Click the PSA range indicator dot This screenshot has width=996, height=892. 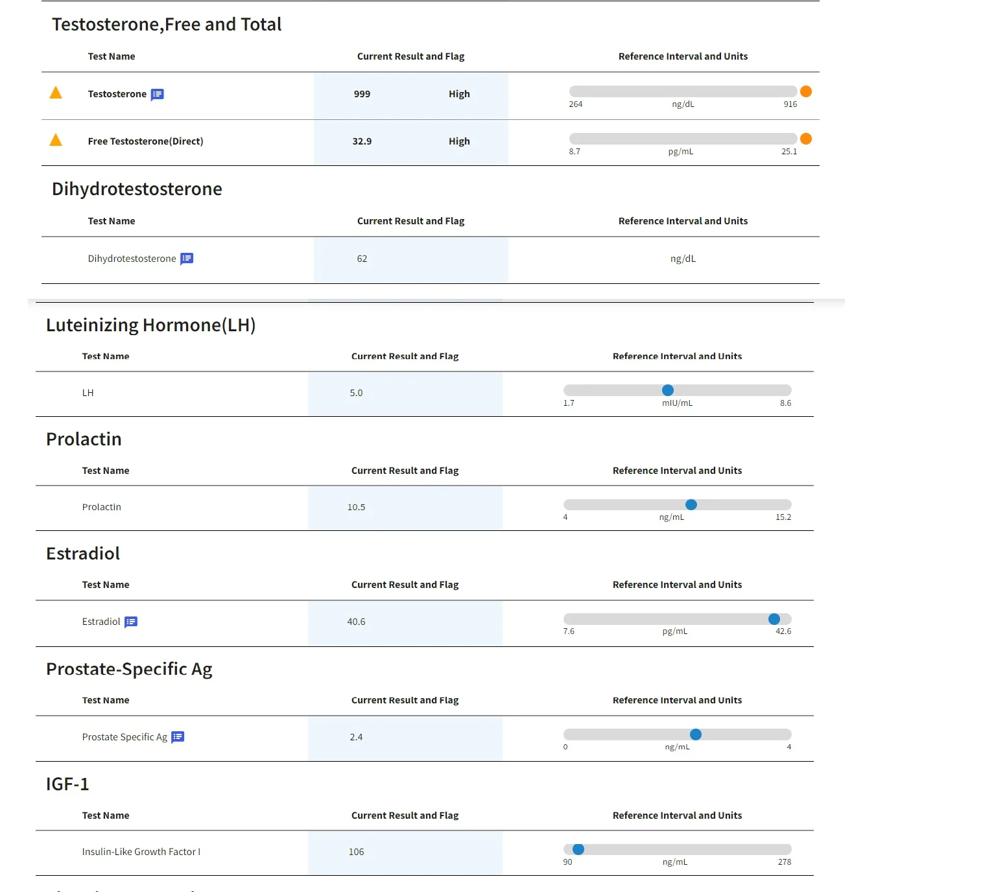click(x=696, y=734)
